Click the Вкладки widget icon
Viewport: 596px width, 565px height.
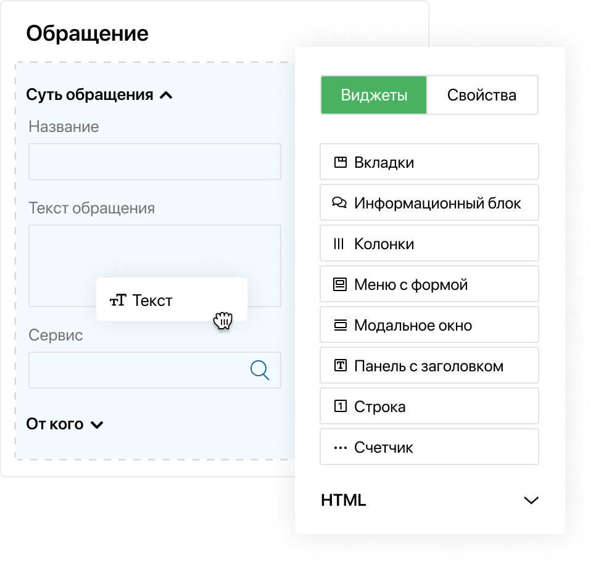click(340, 162)
